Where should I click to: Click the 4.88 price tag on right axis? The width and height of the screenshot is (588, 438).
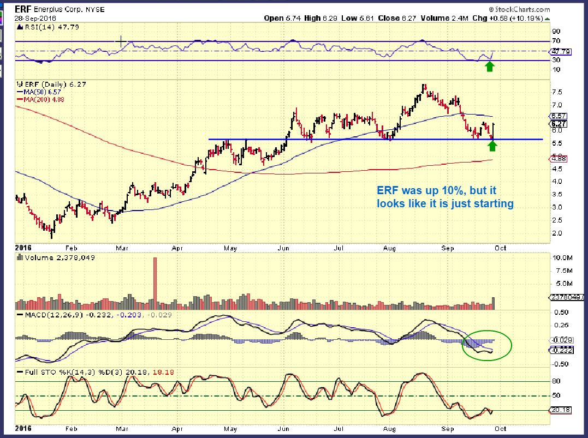559,159
